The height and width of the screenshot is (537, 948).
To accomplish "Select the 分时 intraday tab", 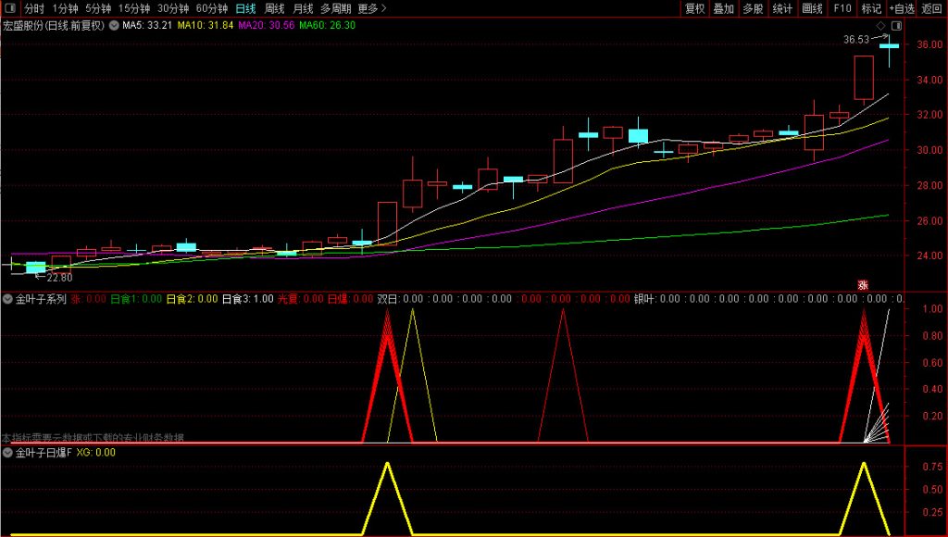I will click(34, 8).
